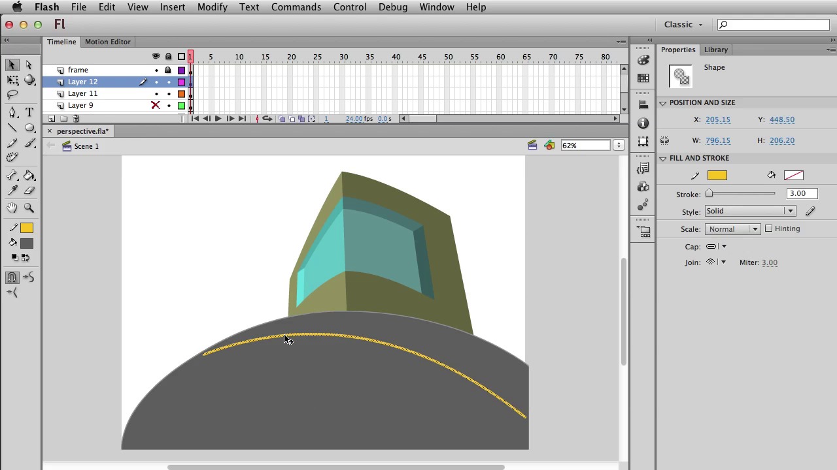Select the Lasso tool
Viewport: 837px width, 470px height.
[12, 95]
